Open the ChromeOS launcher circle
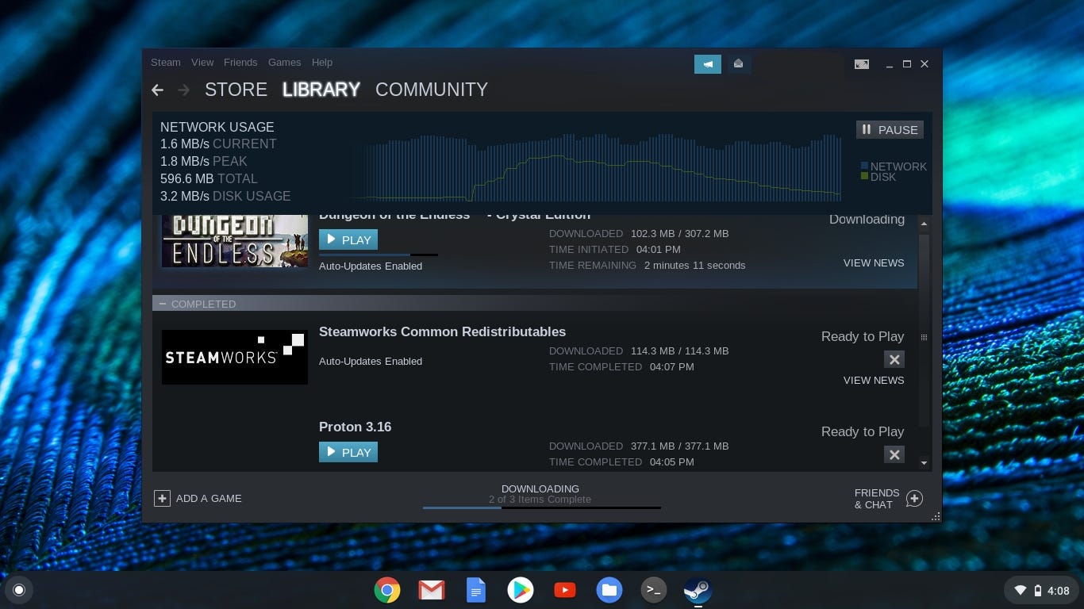Screen dimensions: 1084x609 click(x=19, y=590)
